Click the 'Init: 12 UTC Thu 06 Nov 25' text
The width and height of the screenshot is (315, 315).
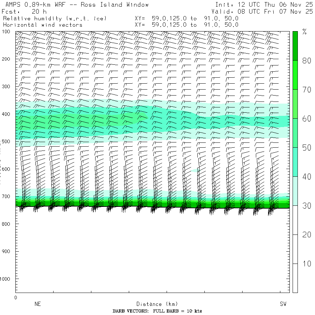pyautogui.click(x=264, y=5)
